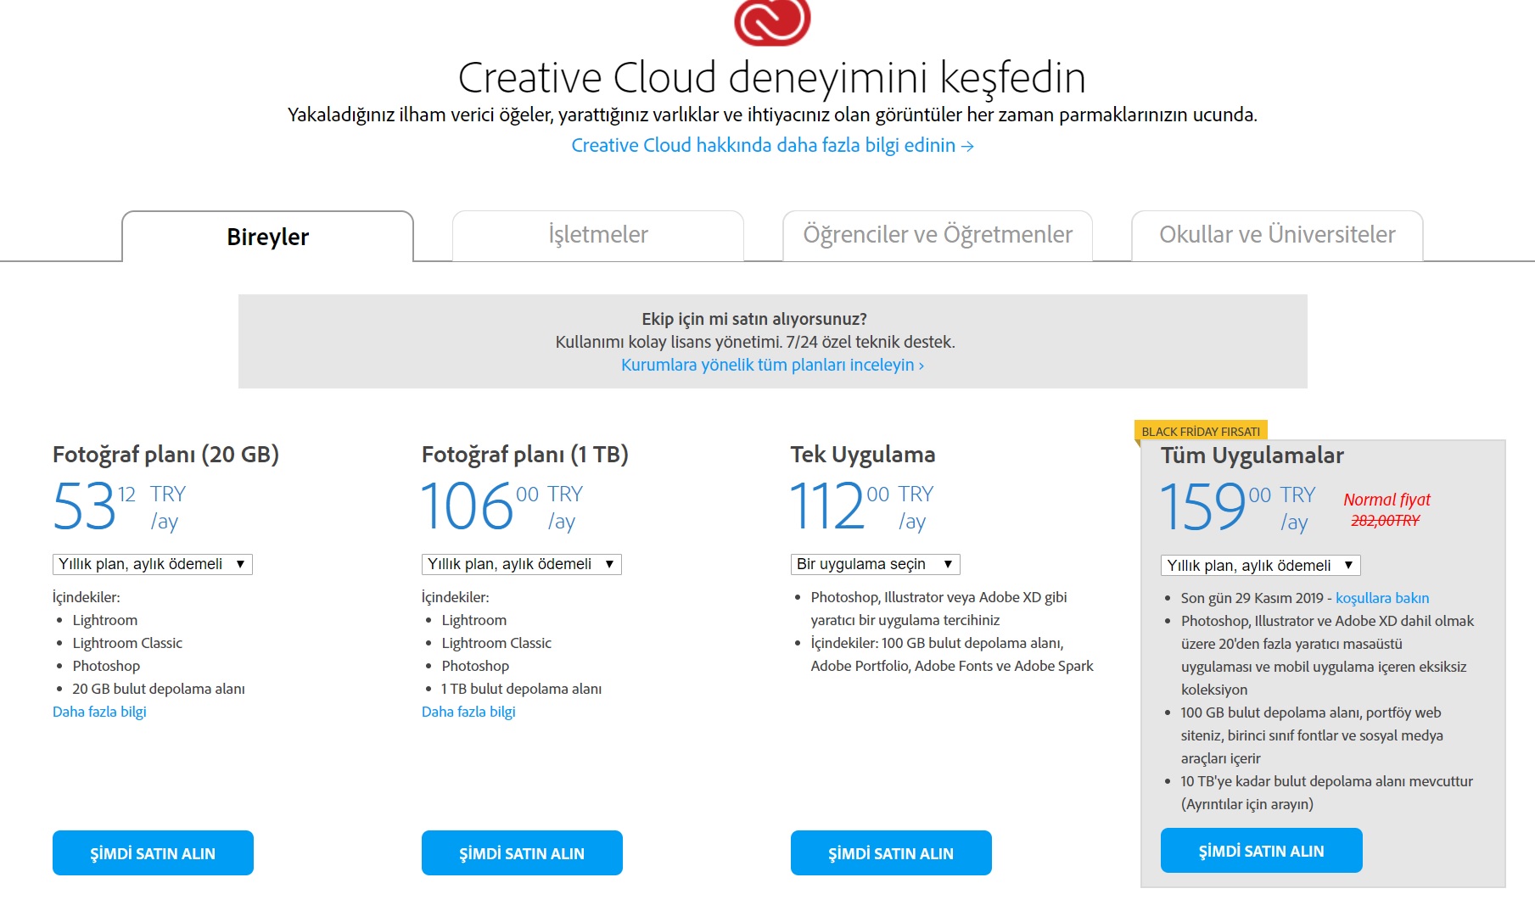Viewport: 1535px width, 922px height.
Task: Click the Black Friday Fırsatı badge
Action: pos(1201,431)
